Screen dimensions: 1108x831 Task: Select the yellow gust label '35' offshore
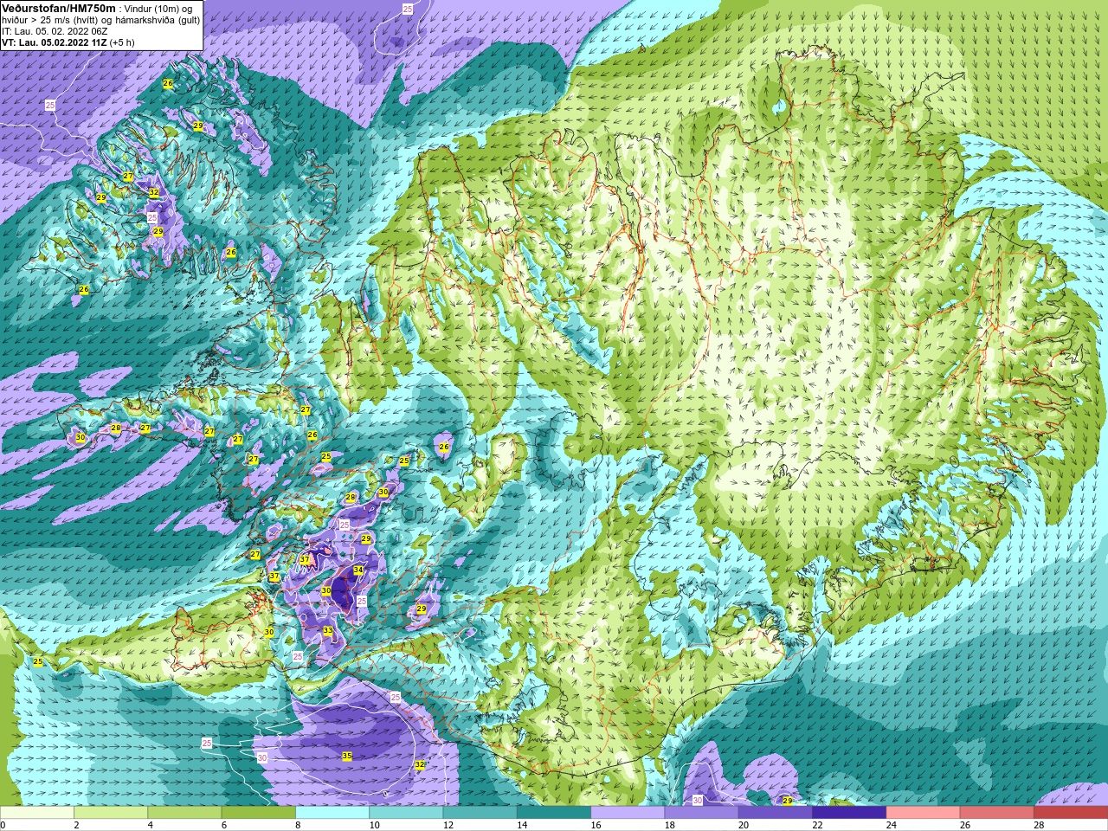347,756
